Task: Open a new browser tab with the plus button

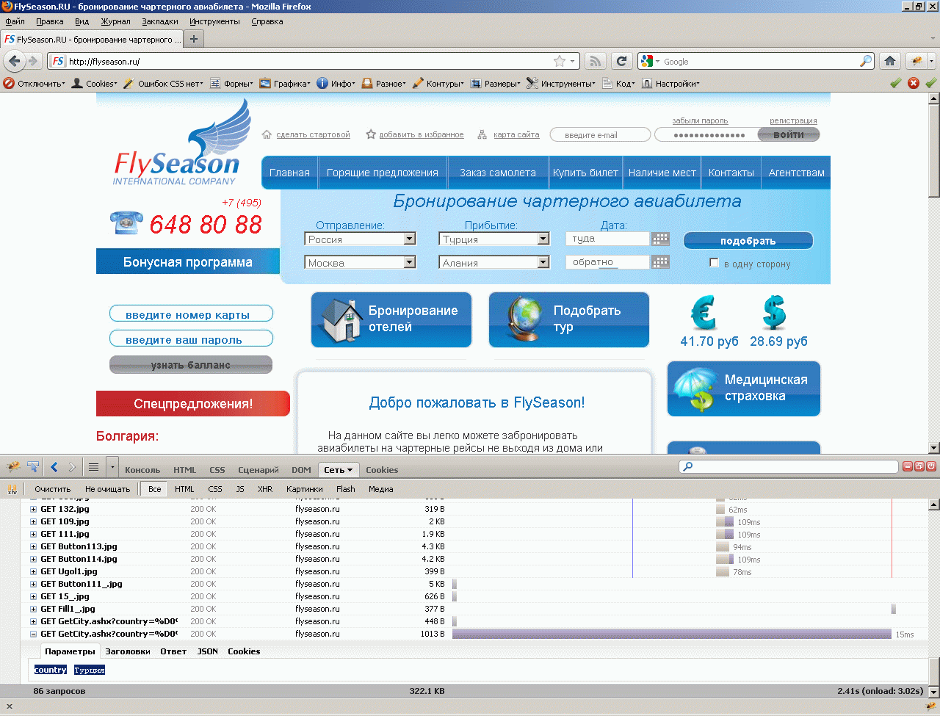Action: point(194,39)
